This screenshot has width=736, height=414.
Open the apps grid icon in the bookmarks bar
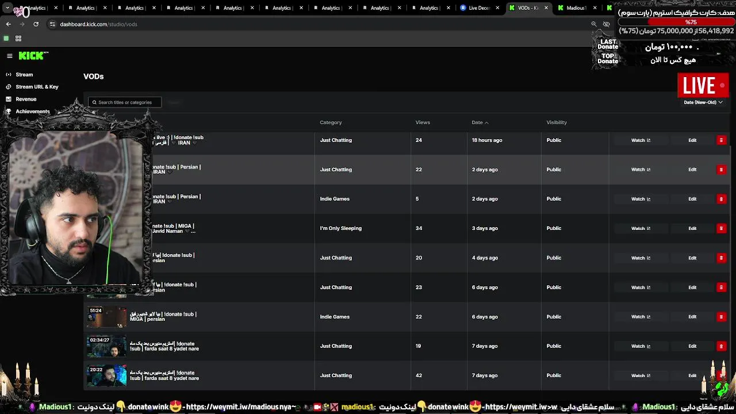point(18,39)
